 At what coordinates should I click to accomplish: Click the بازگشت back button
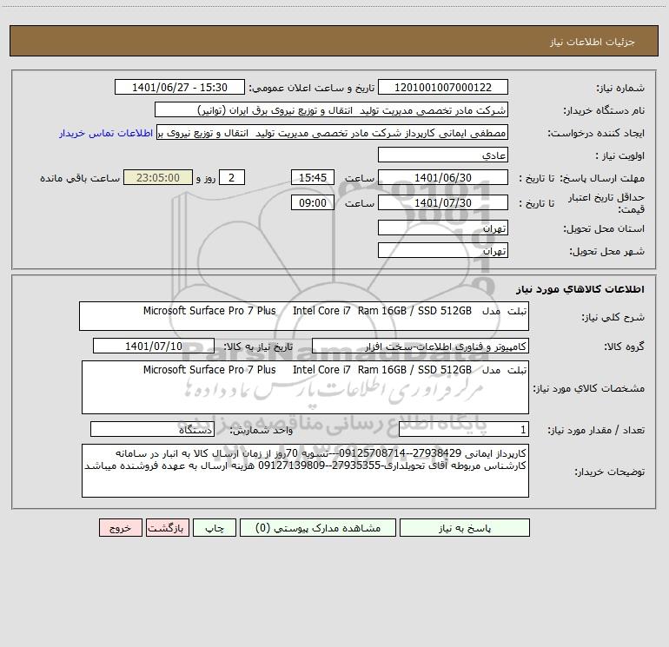(x=167, y=527)
